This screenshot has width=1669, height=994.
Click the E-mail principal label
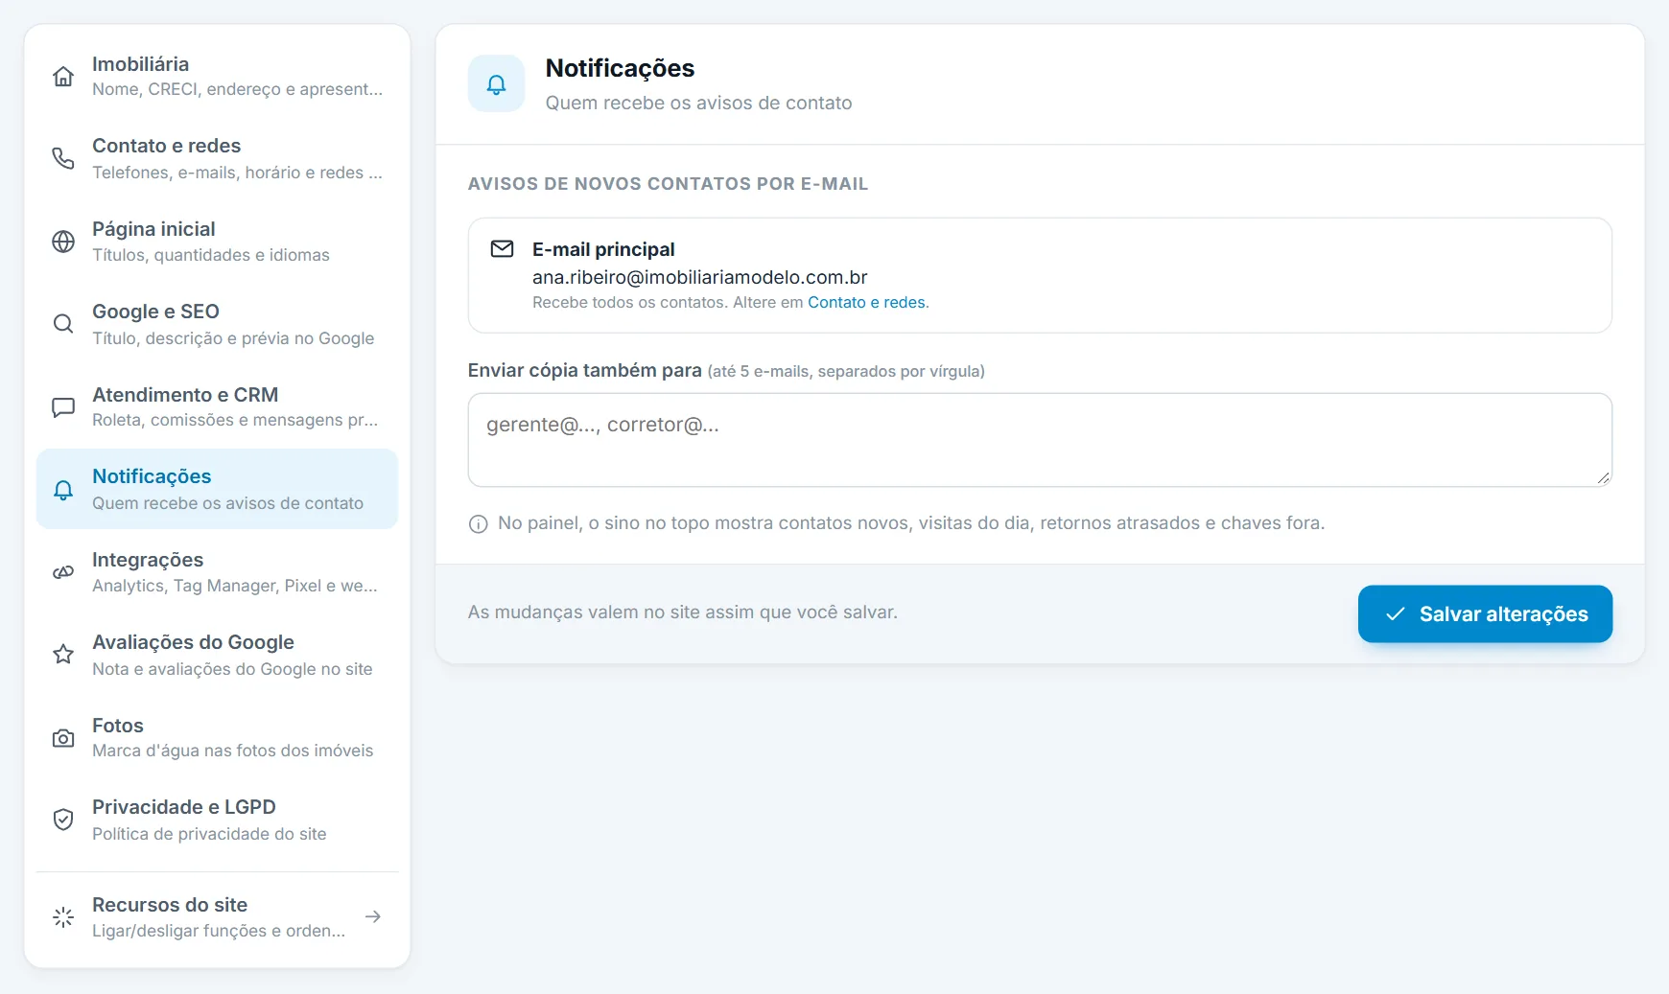(x=603, y=249)
